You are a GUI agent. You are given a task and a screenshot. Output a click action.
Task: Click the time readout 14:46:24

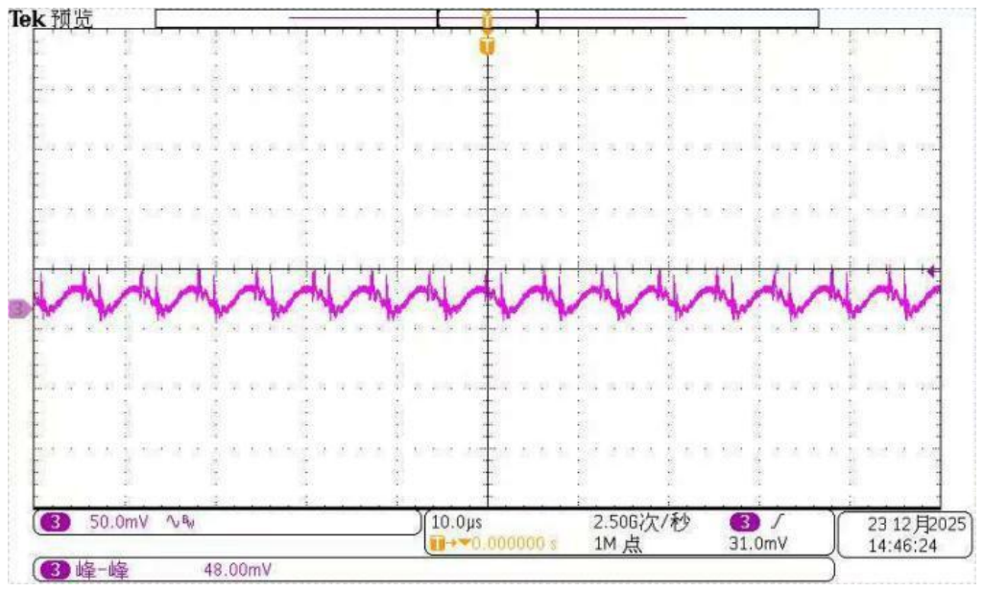tap(902, 546)
